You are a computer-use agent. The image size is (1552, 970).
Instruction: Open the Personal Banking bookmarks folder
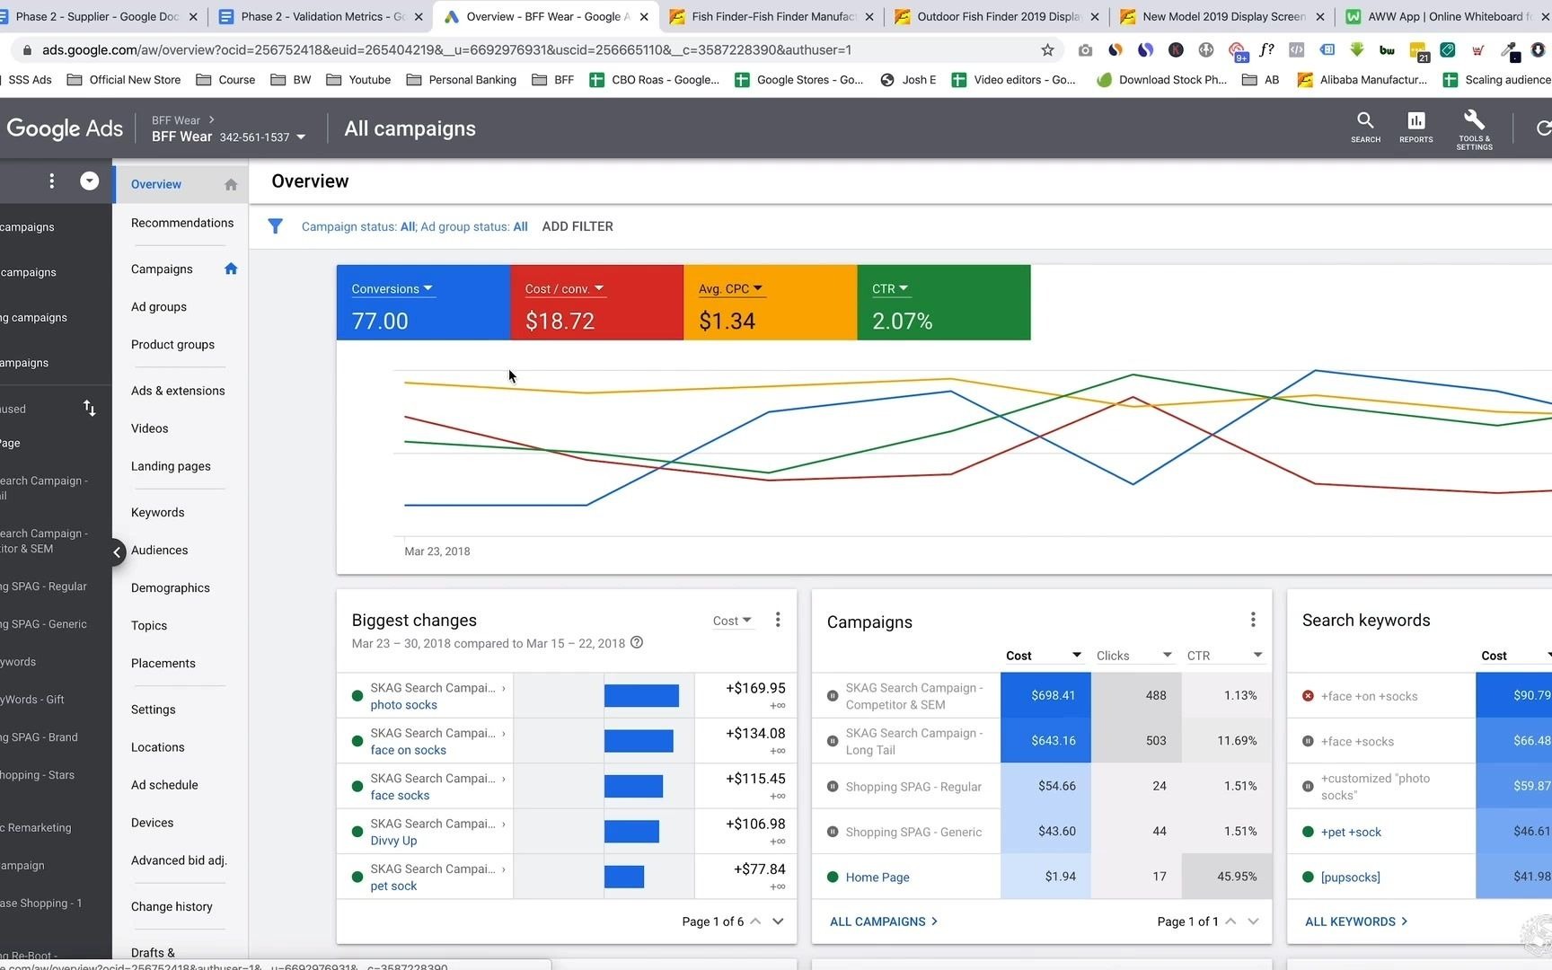coord(462,80)
